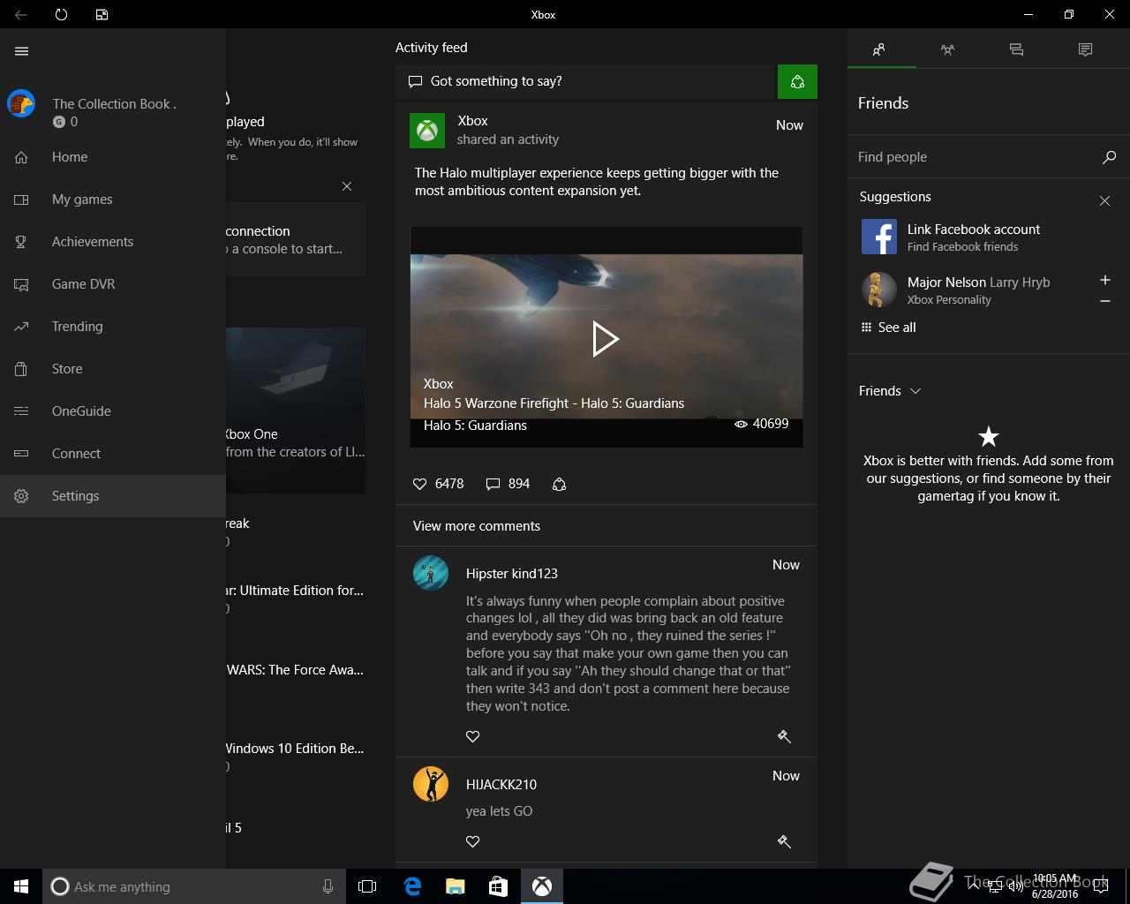Open Task View on taskbar
This screenshot has width=1130, height=904.
pyautogui.click(x=367, y=886)
